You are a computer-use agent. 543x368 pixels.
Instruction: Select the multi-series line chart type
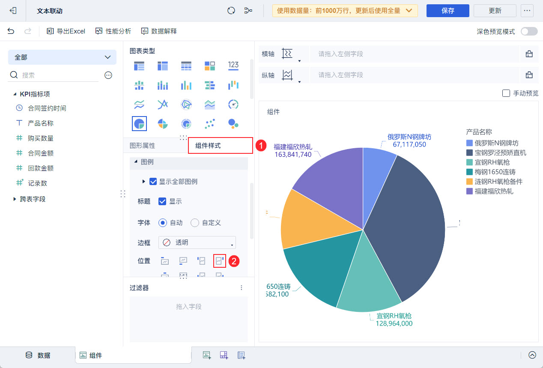click(x=163, y=104)
